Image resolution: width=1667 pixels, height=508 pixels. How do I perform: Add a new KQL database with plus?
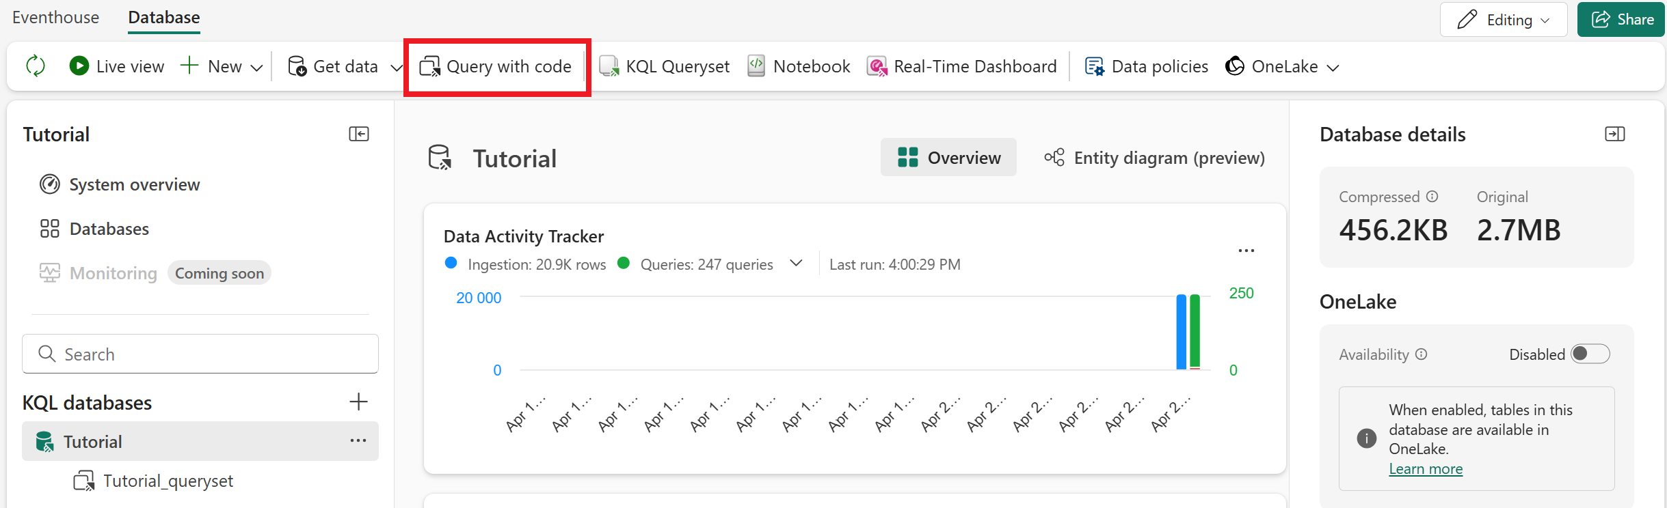[358, 401]
